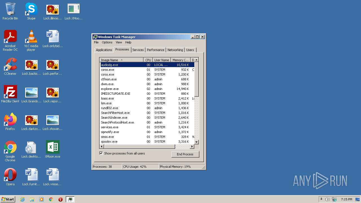
Task: Select the XMoon.exe desktop file
Action: [x=52, y=149]
